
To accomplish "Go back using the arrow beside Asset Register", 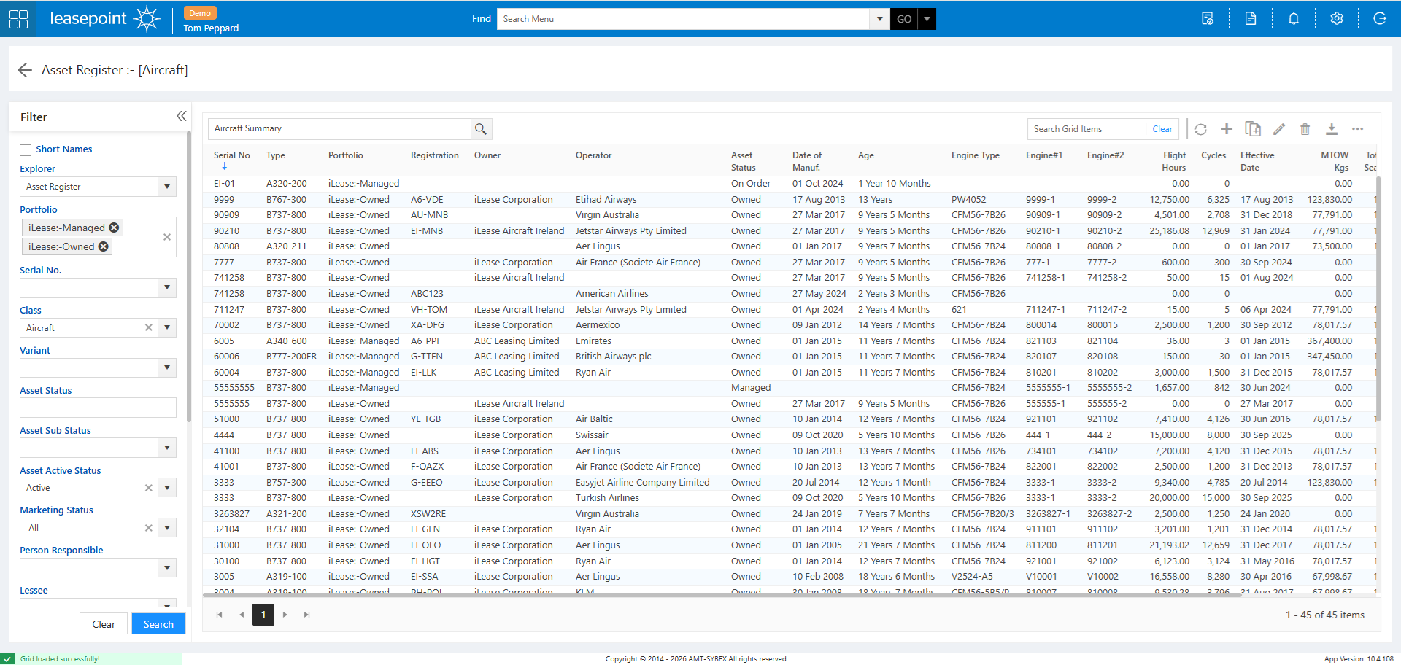I will tap(25, 70).
